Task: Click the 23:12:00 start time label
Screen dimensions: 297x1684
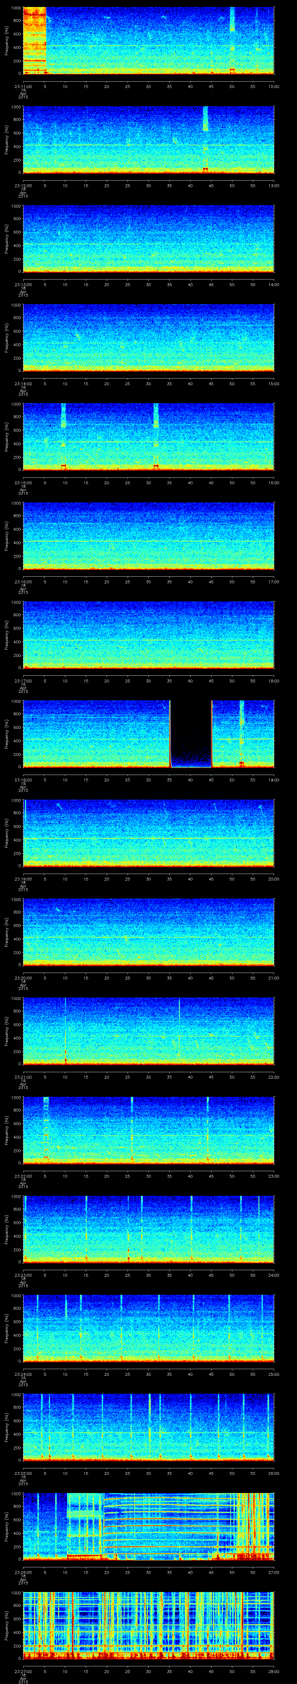Action: coord(23,186)
